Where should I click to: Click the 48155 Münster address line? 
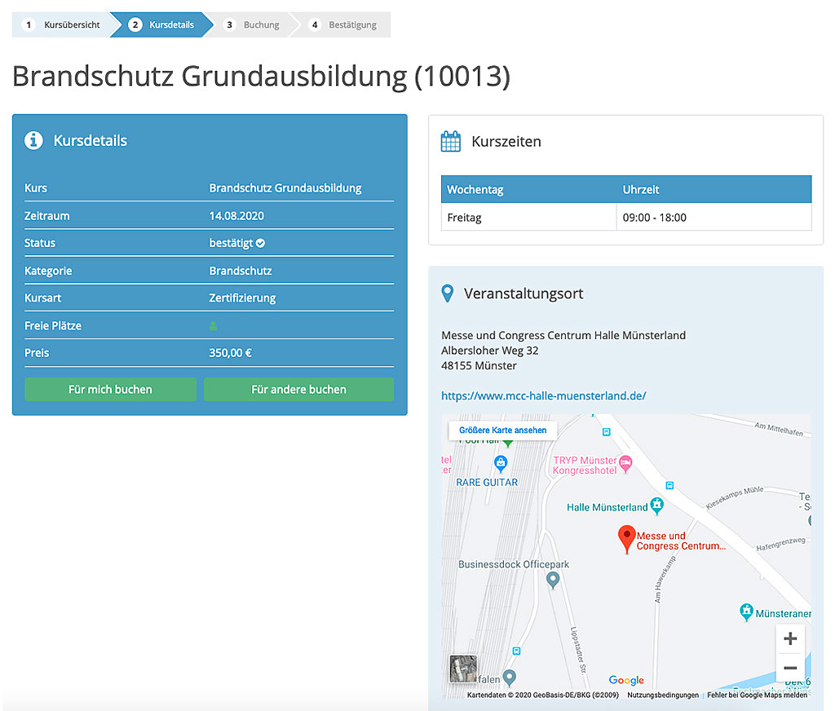(479, 365)
